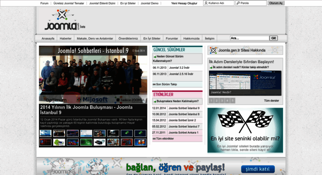Open the Joomla! Nedir? lesson image

(x=245, y=83)
